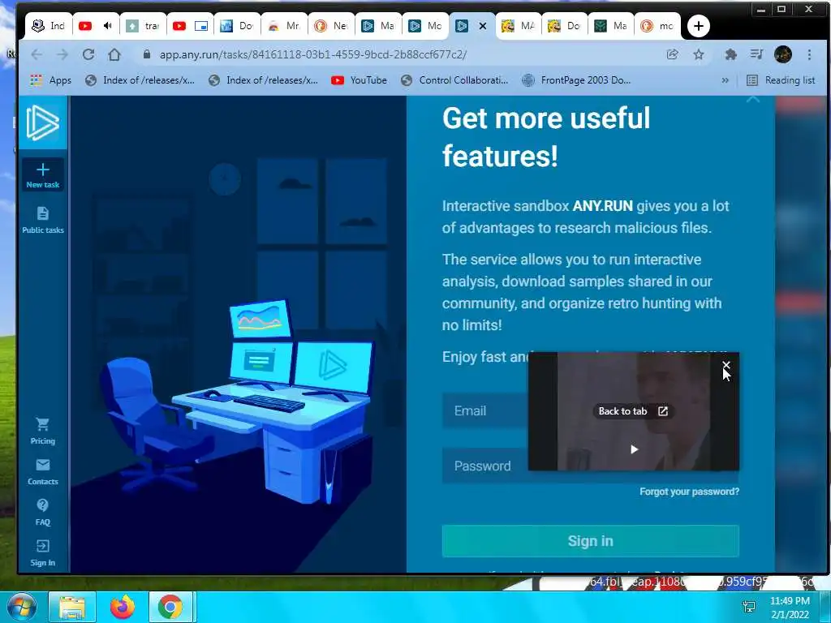Image resolution: width=831 pixels, height=623 pixels.
Task: Play the picture-in-picture video
Action: click(634, 449)
